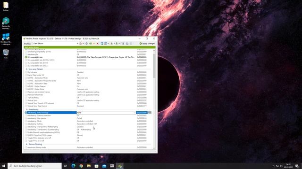Click the export profiles toolbar icon
This screenshot has height=169, width=302.
[x=111, y=44]
